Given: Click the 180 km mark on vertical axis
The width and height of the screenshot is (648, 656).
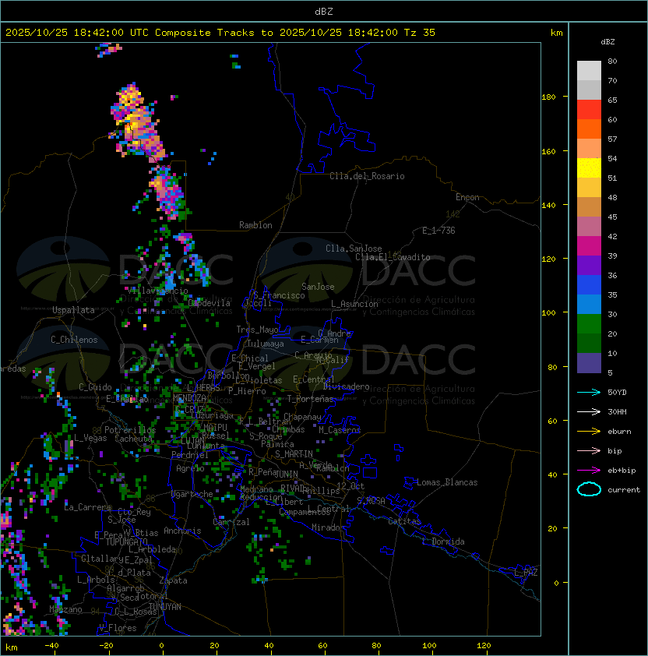Looking at the screenshot, I should (548, 97).
